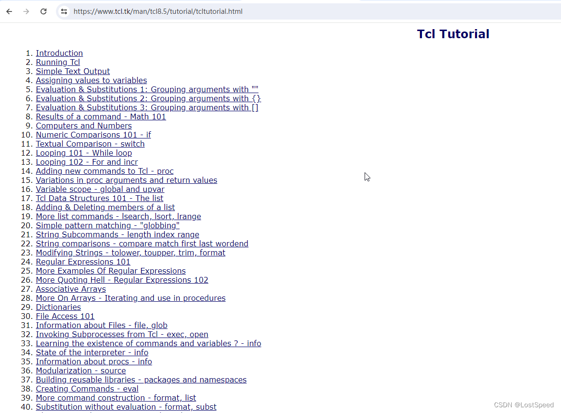Open the Dictionaries lesson
Viewport: 561px width, 413px height.
point(58,307)
